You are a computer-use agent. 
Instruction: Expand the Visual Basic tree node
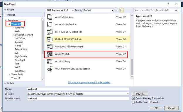point(10,74)
